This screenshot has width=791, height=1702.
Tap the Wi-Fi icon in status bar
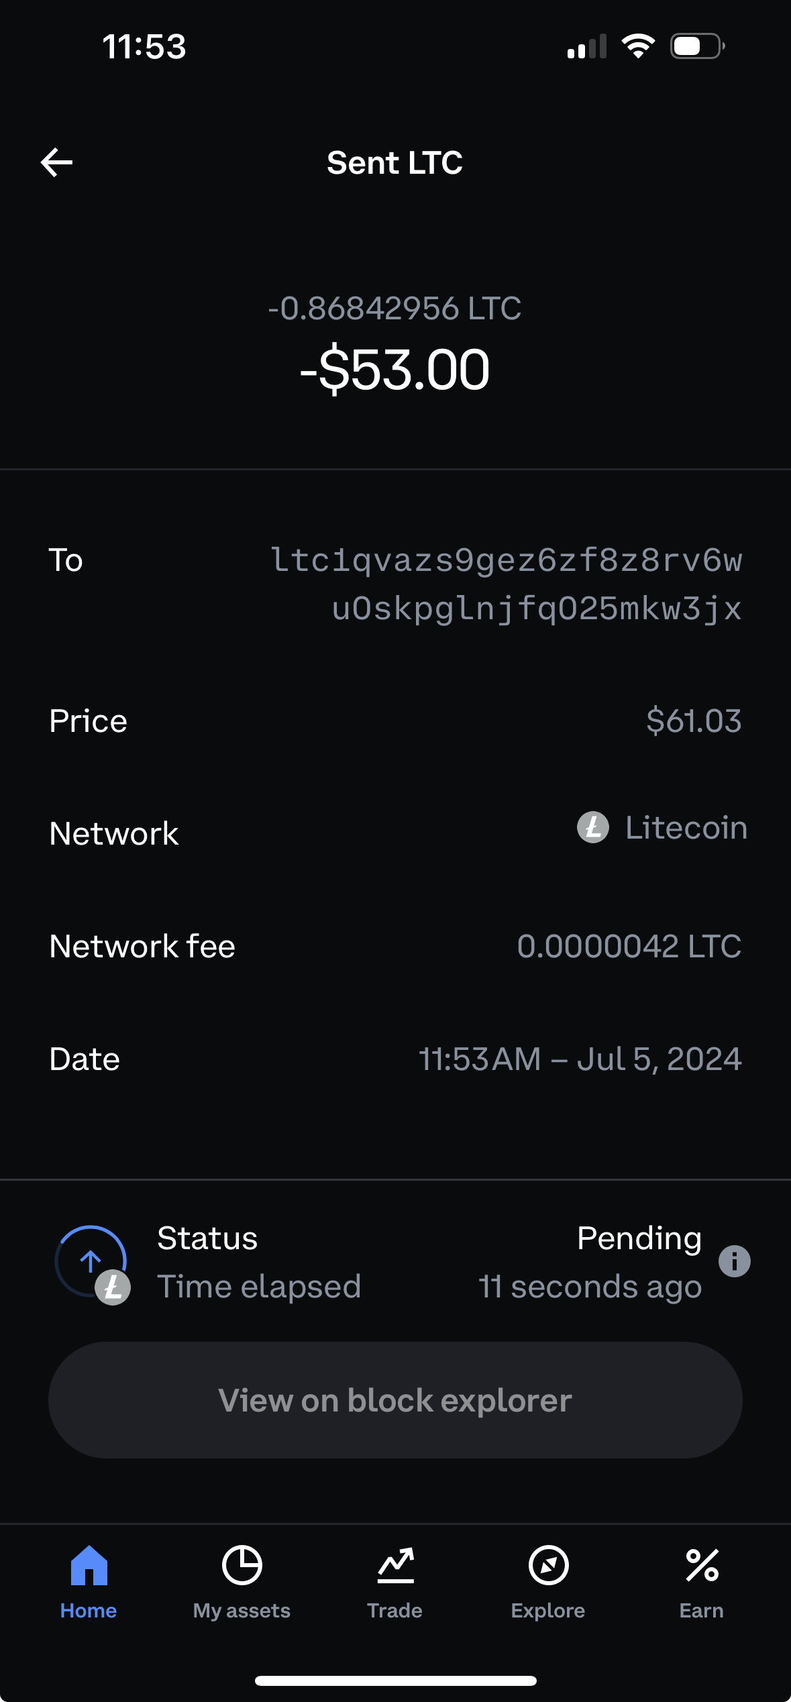click(x=638, y=46)
